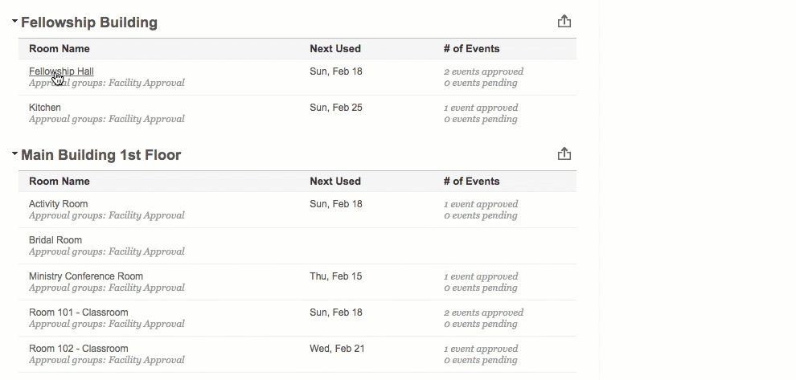This screenshot has width=796, height=380.
Task: Click the Main Building 1st Floor export icon
Action: [x=564, y=154]
